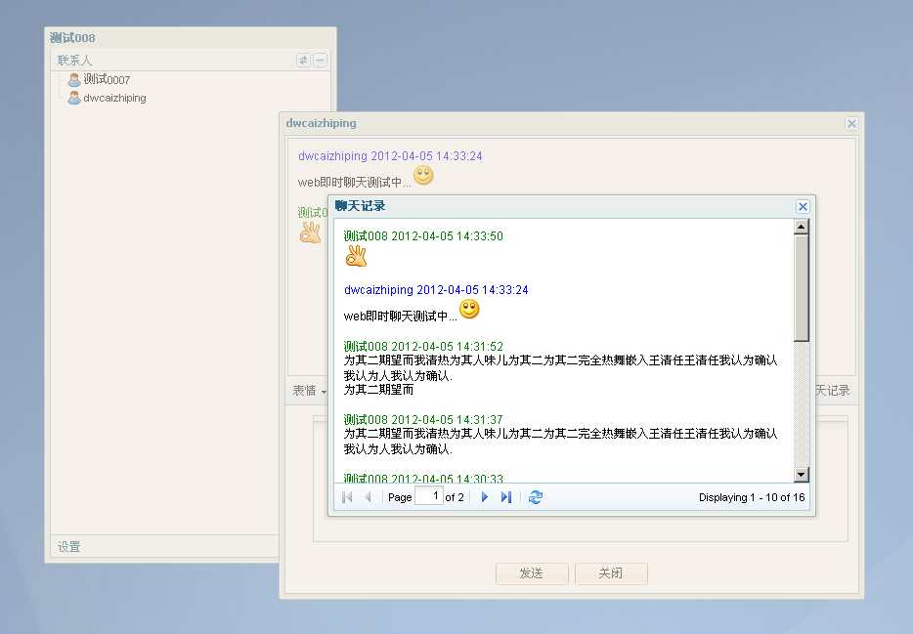Go to next page of chat history
This screenshot has height=634, width=913.
pyautogui.click(x=485, y=497)
